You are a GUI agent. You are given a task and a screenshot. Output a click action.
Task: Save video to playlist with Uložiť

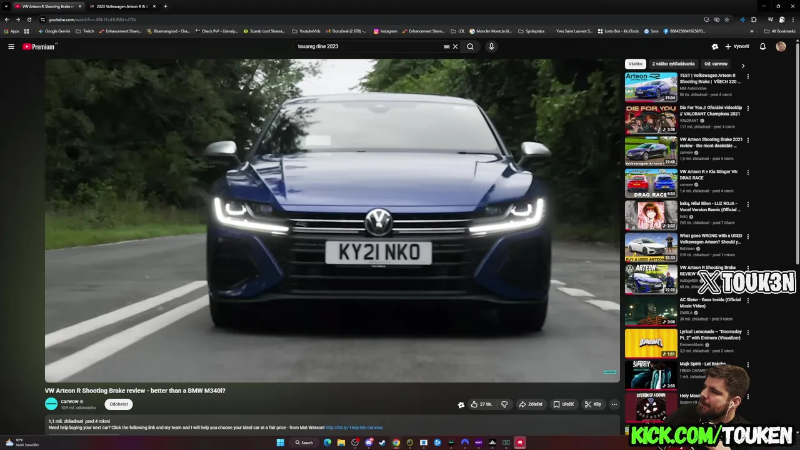(x=564, y=404)
